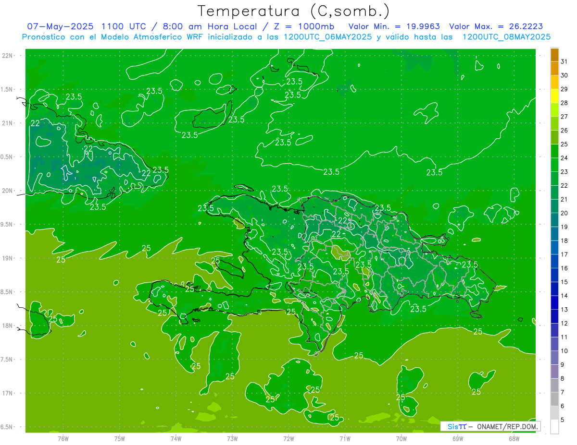Click the 21N latitude axis label
Screen dimensions: 577x445
coord(8,123)
